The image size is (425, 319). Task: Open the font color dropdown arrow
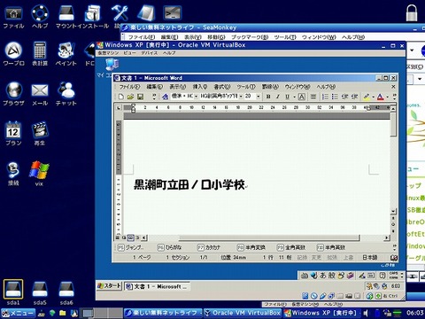tap(387, 97)
